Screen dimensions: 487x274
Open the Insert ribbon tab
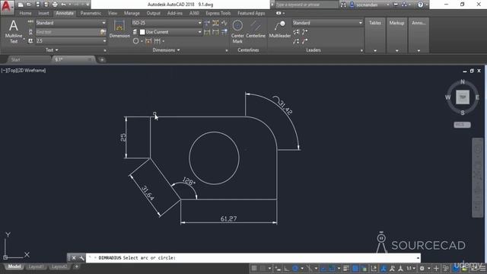point(43,13)
